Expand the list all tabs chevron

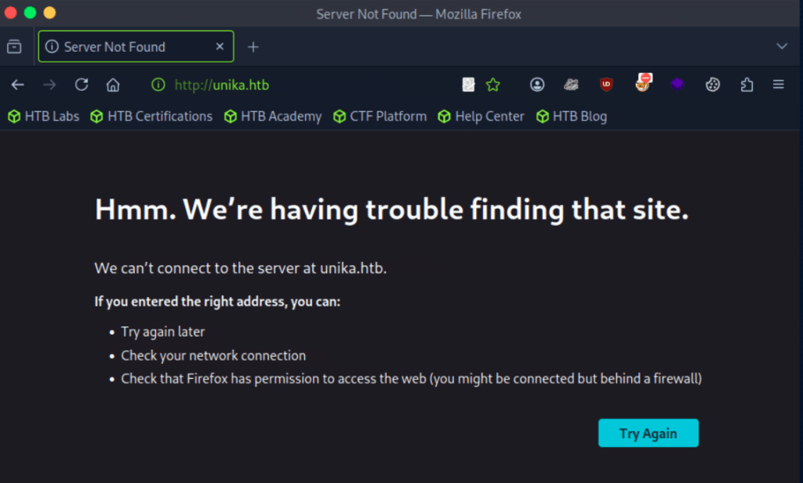tap(781, 46)
